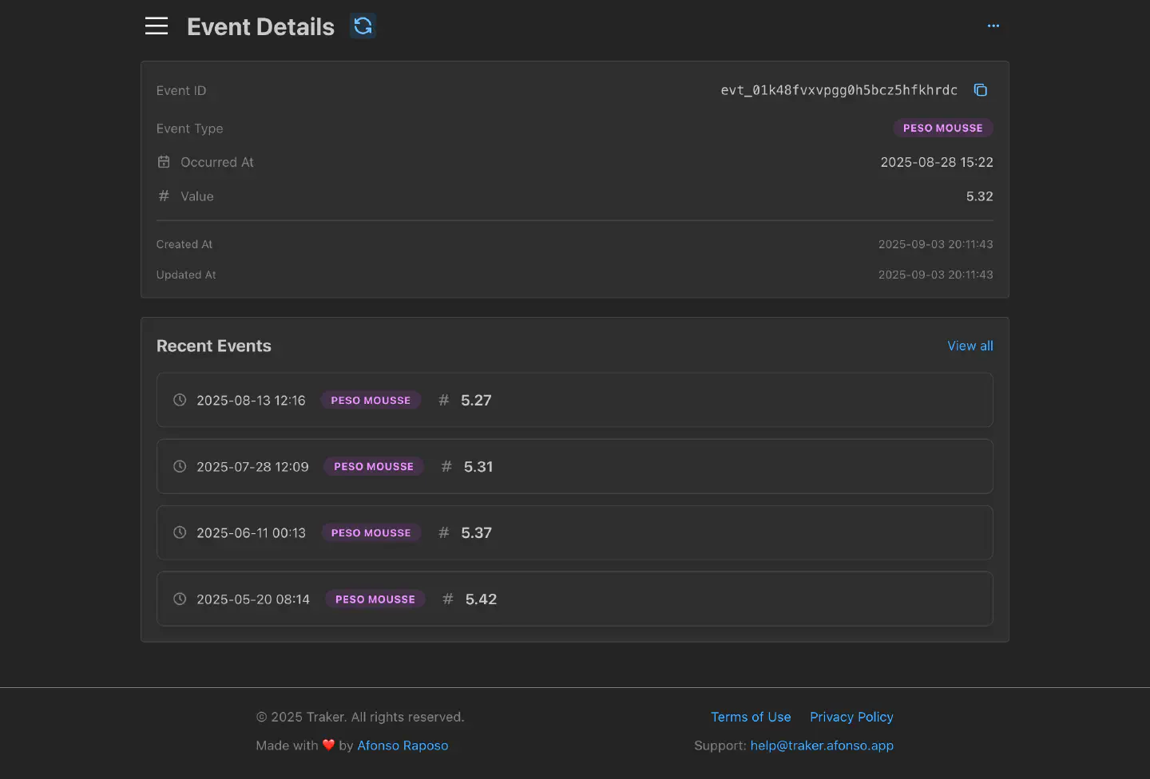Viewport: 1150px width, 779px height.
Task: Click hash icon next to value 5.37
Action: [x=444, y=532]
